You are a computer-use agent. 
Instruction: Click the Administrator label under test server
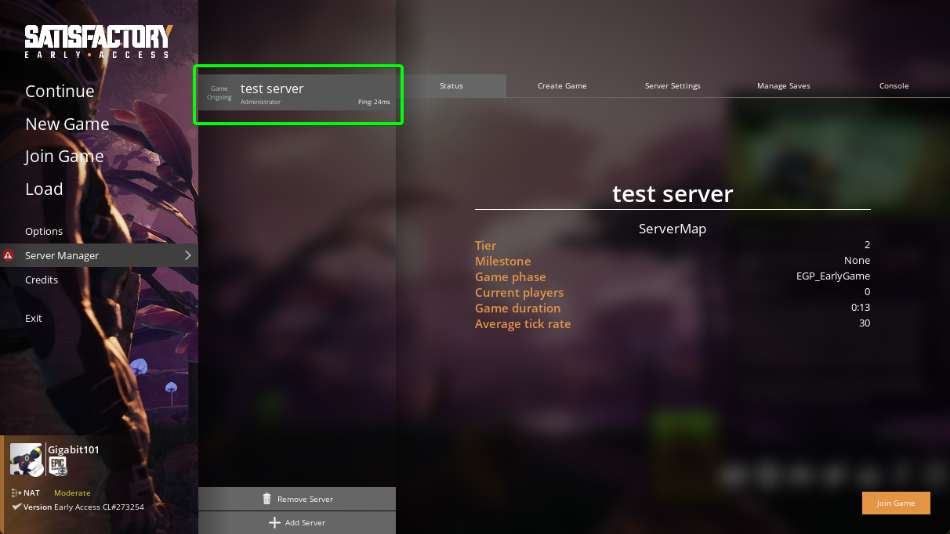pyautogui.click(x=260, y=103)
